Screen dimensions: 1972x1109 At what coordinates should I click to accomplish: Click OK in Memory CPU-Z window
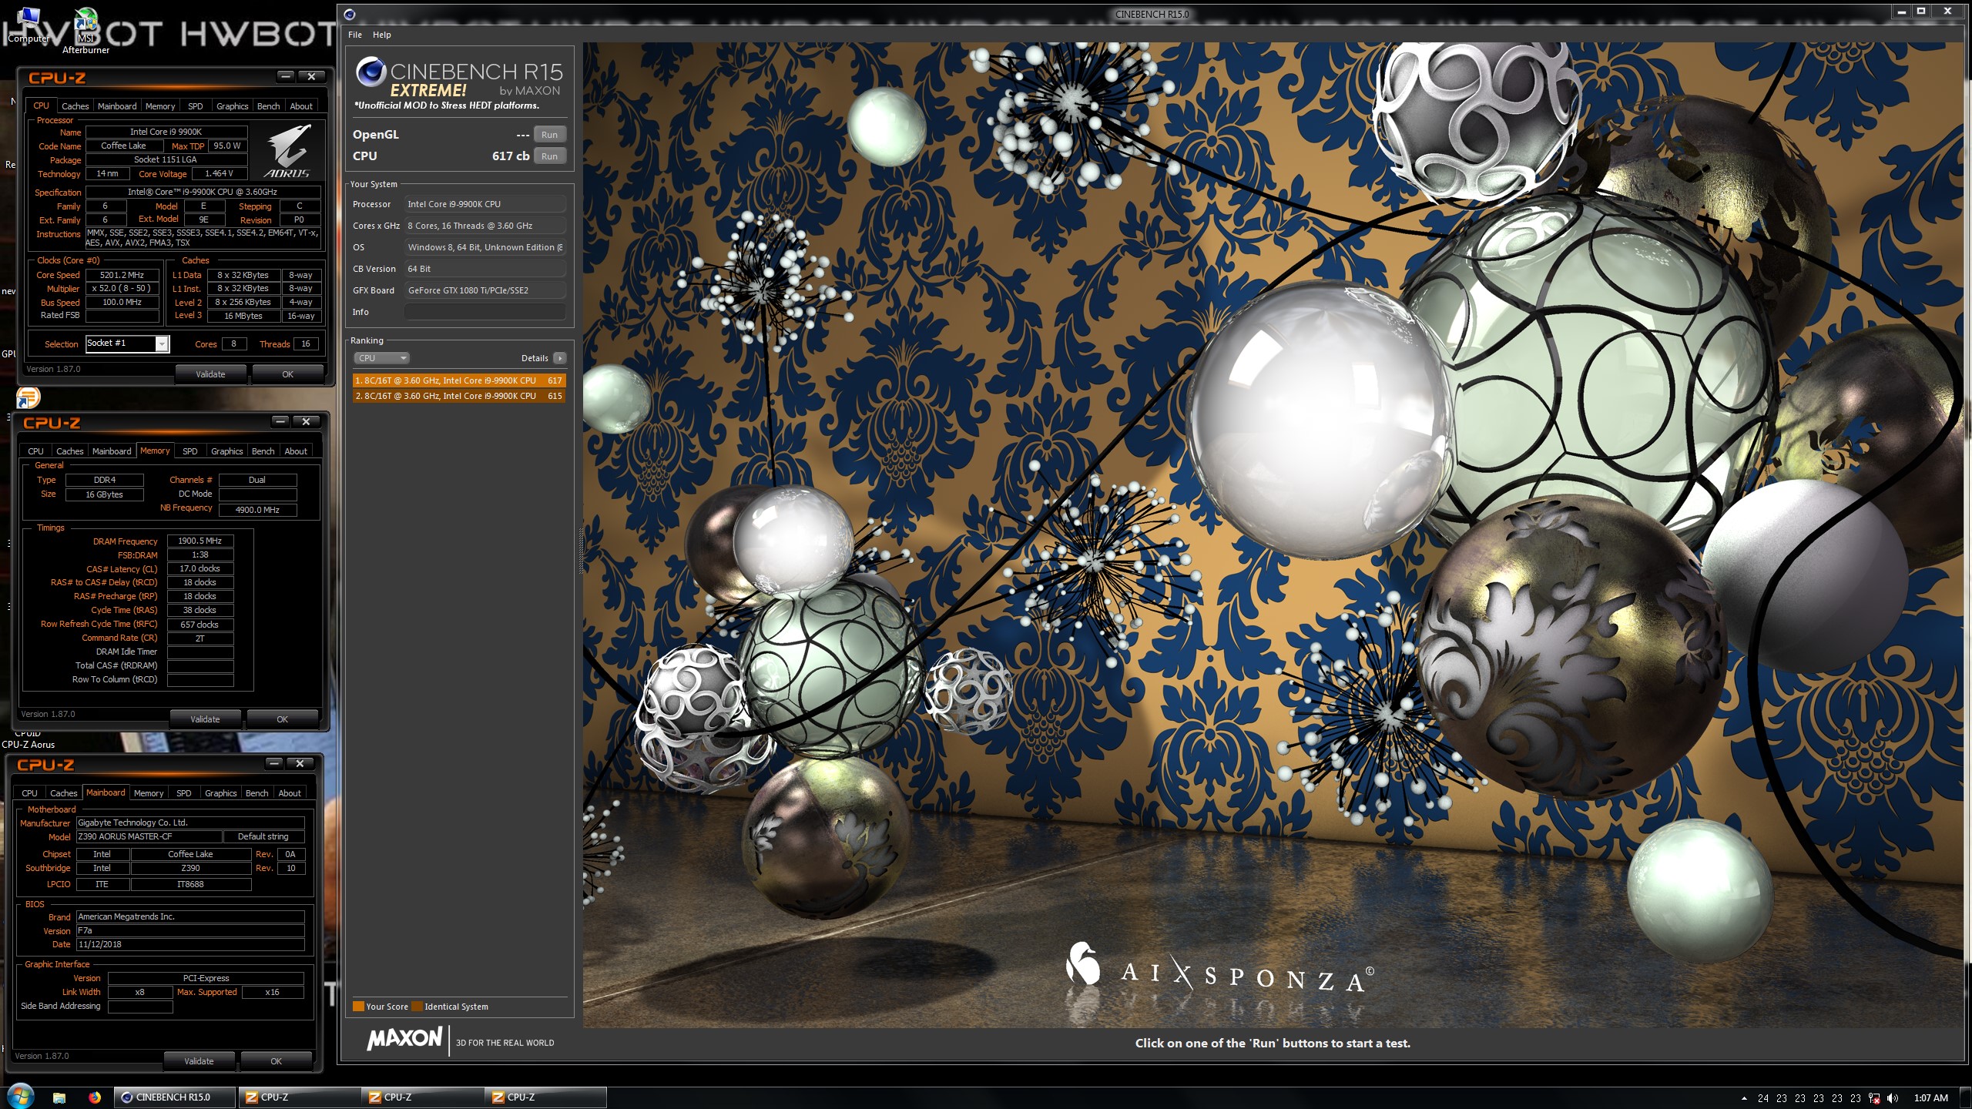tap(282, 719)
